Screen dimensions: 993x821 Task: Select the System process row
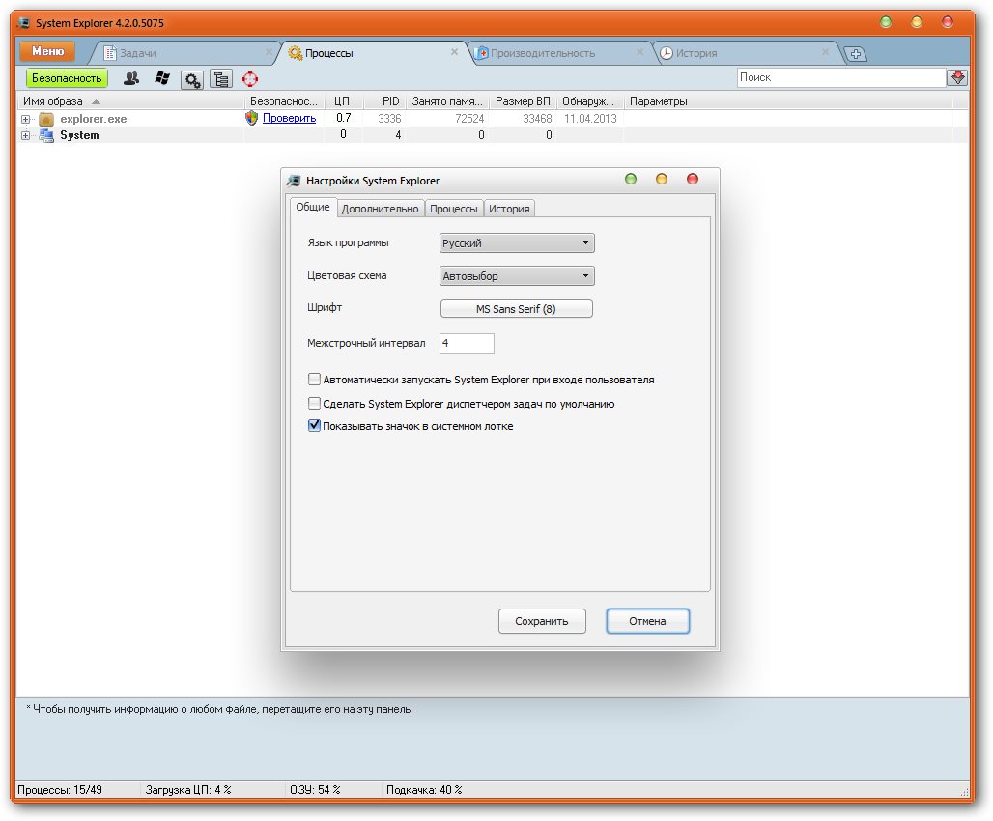(x=493, y=135)
